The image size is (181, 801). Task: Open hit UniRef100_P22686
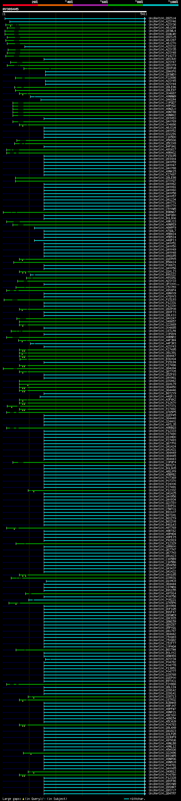click(162, 78)
